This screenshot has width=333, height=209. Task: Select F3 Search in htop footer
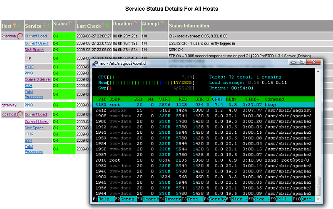[148, 199]
